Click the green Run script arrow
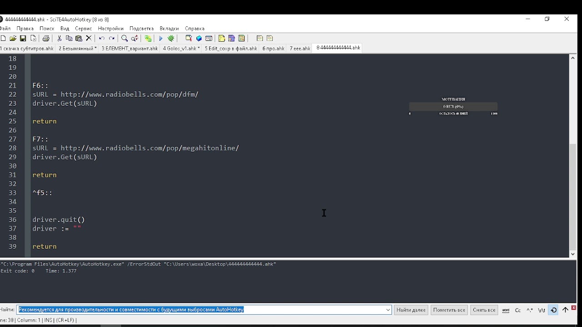Screen dimensions: 582x327 point(161,39)
